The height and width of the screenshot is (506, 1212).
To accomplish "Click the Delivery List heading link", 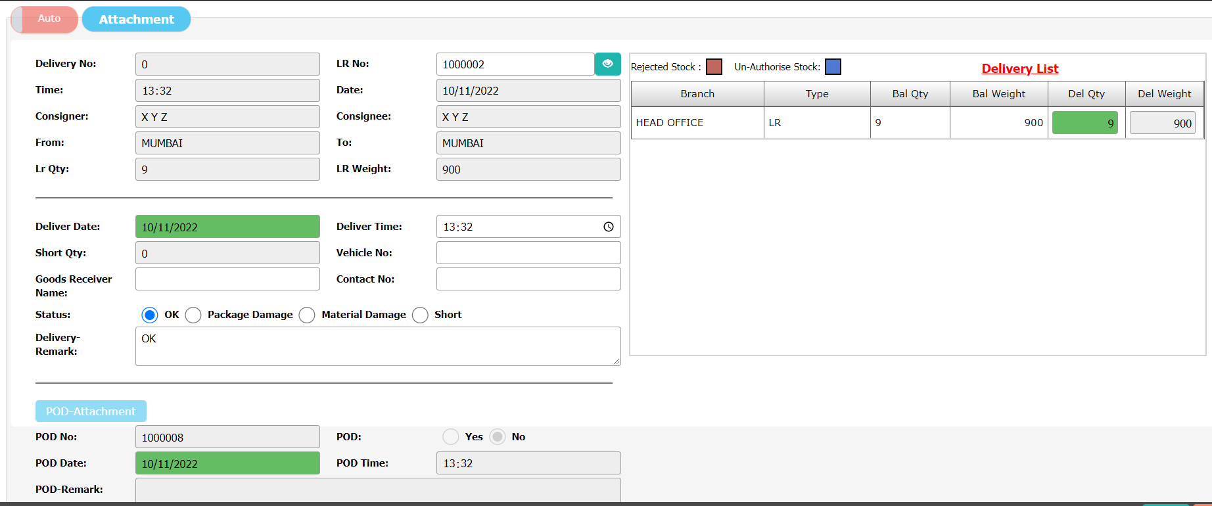I will tap(1019, 68).
